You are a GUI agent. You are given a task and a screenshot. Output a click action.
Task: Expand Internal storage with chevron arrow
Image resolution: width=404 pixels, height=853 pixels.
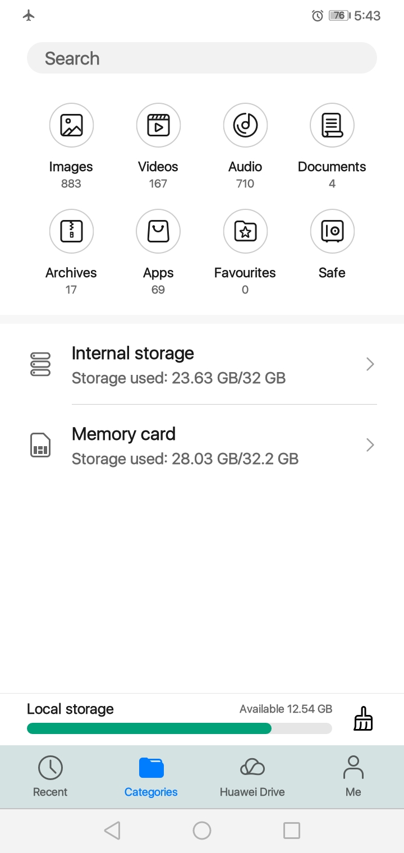tap(370, 365)
